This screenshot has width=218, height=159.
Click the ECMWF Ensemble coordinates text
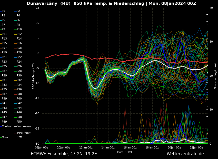(x=64, y=154)
